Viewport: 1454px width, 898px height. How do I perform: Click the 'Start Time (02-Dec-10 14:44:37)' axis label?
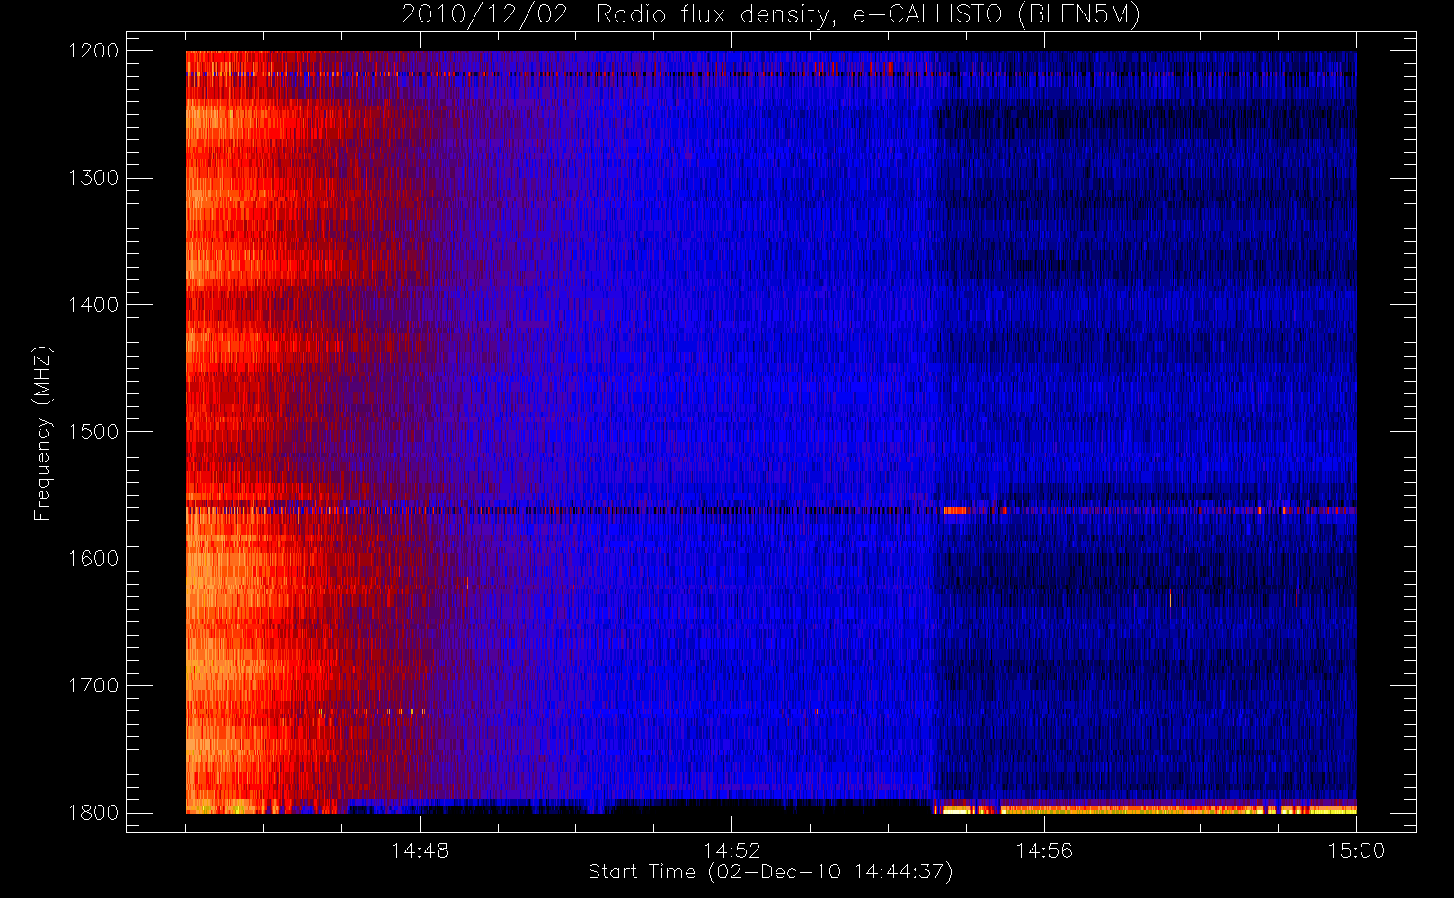(x=770, y=872)
